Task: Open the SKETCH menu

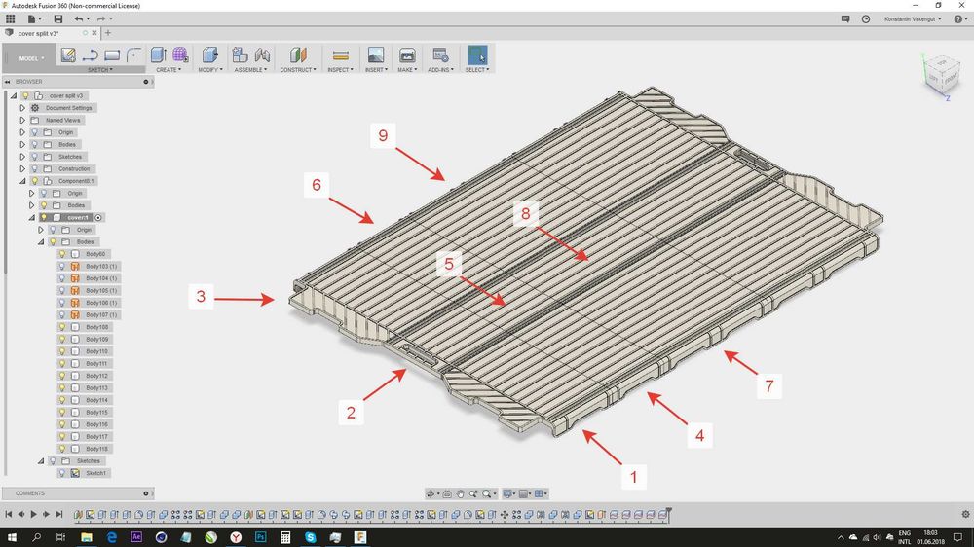Action: [x=100, y=70]
